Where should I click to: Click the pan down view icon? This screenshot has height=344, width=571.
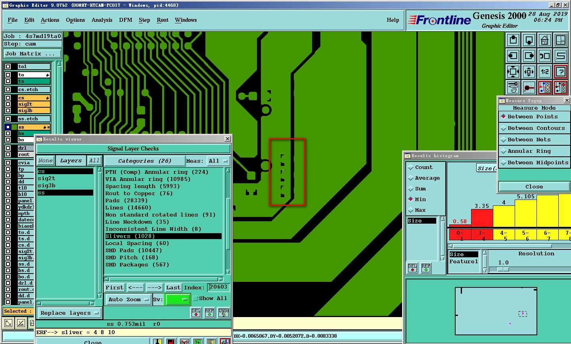click(x=529, y=40)
